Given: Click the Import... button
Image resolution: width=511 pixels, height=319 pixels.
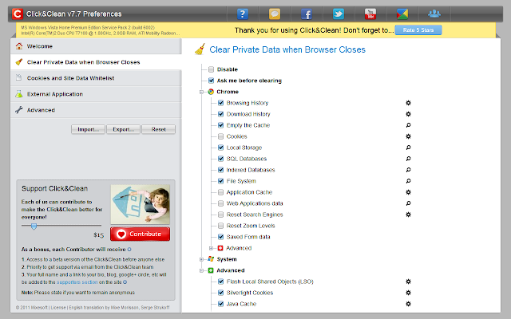Looking at the screenshot, I should tap(88, 129).
